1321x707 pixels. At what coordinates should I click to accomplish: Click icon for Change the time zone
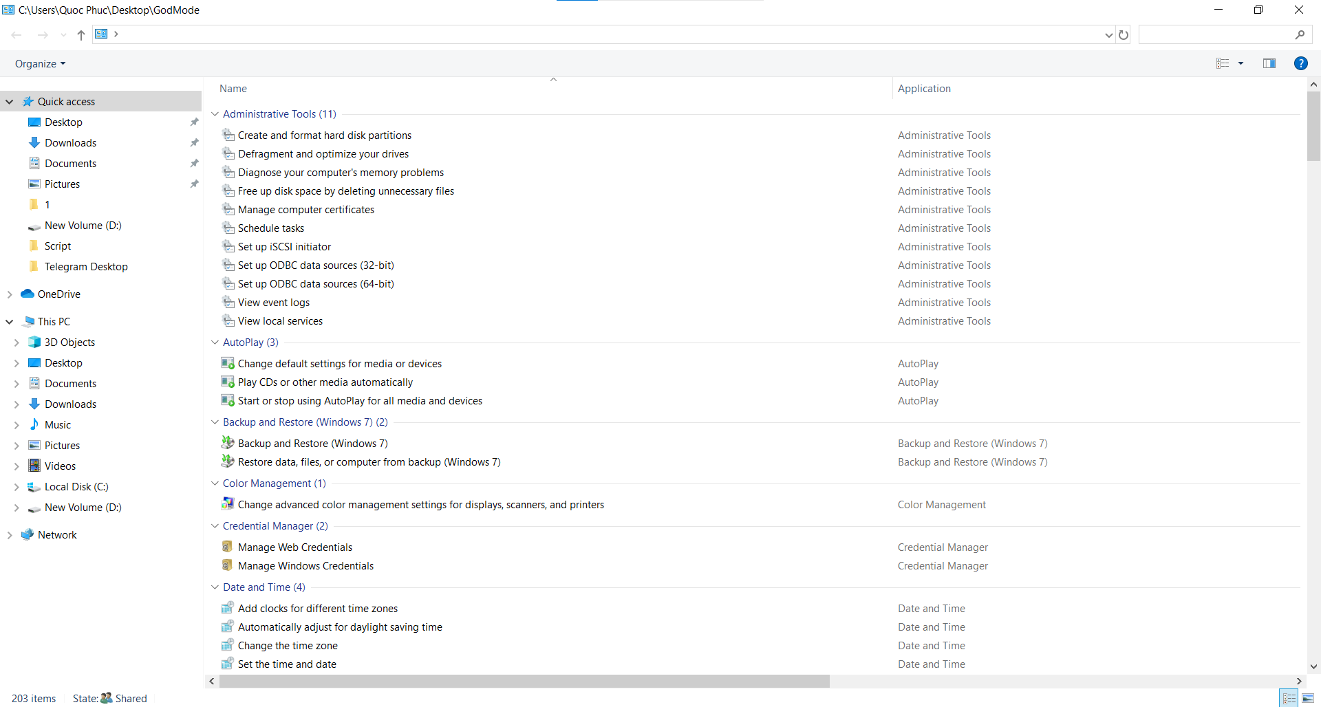point(228,645)
